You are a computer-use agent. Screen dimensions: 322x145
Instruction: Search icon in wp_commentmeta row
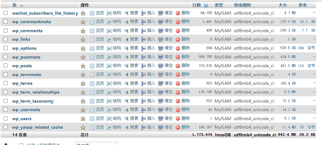click(126, 22)
